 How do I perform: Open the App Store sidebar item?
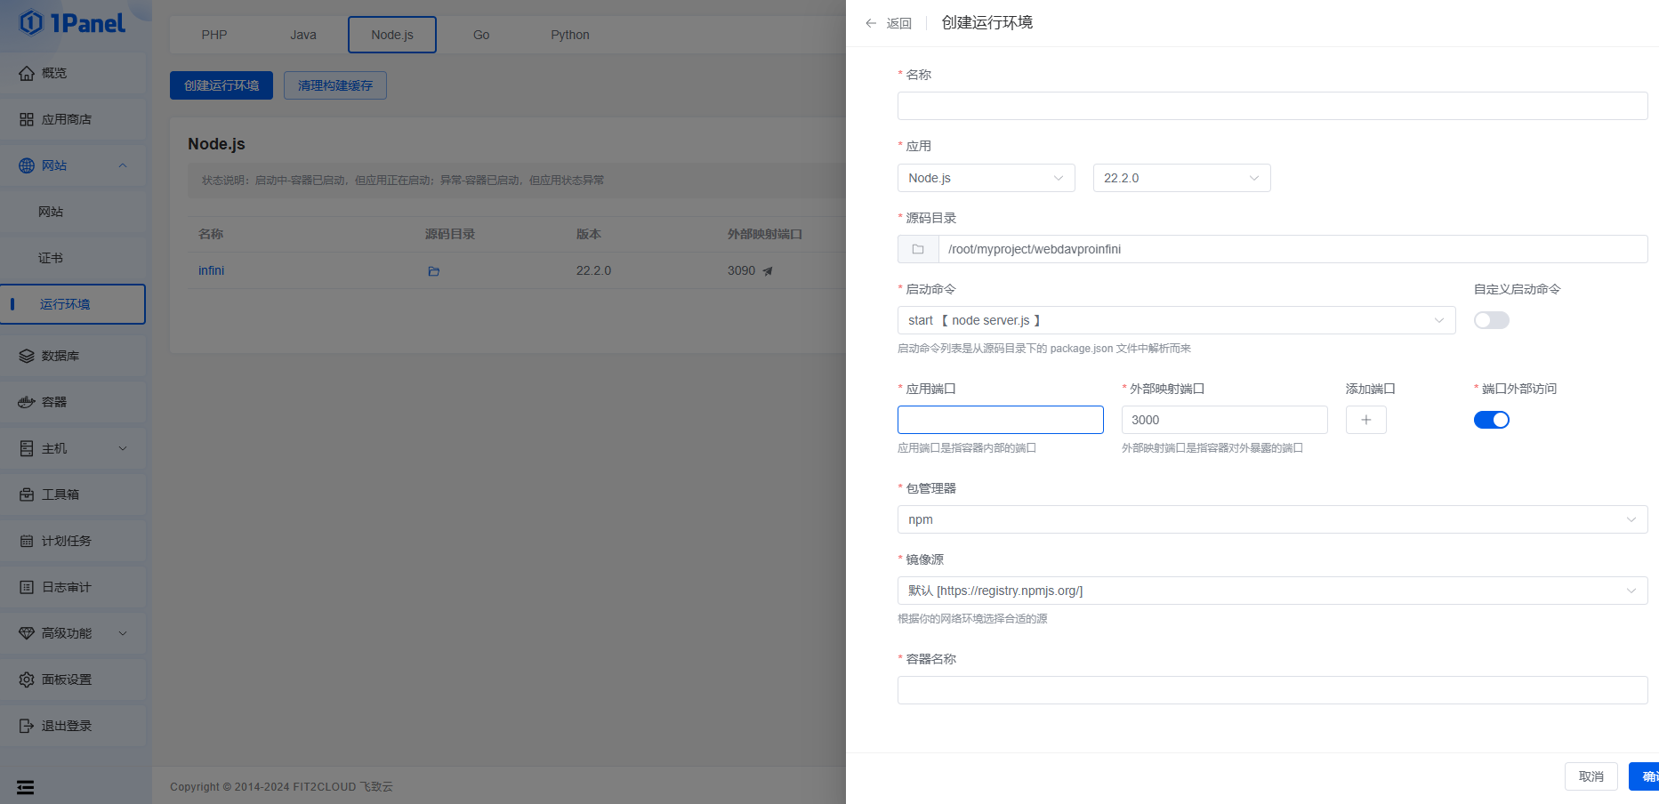(x=66, y=119)
